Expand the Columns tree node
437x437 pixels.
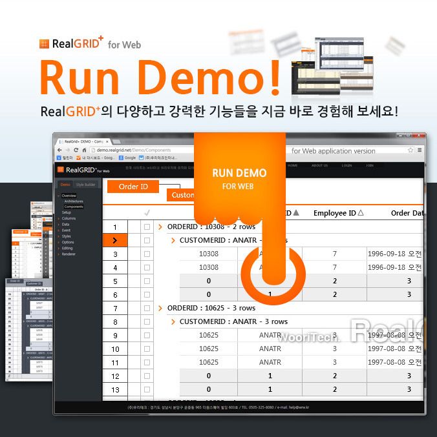59,218
